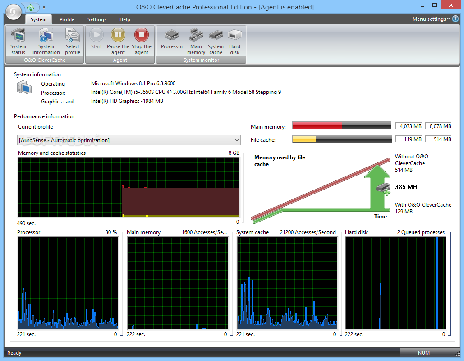The image size is (464, 361).
Task: Click the 'Ready' status bar text
Action: click(x=14, y=353)
